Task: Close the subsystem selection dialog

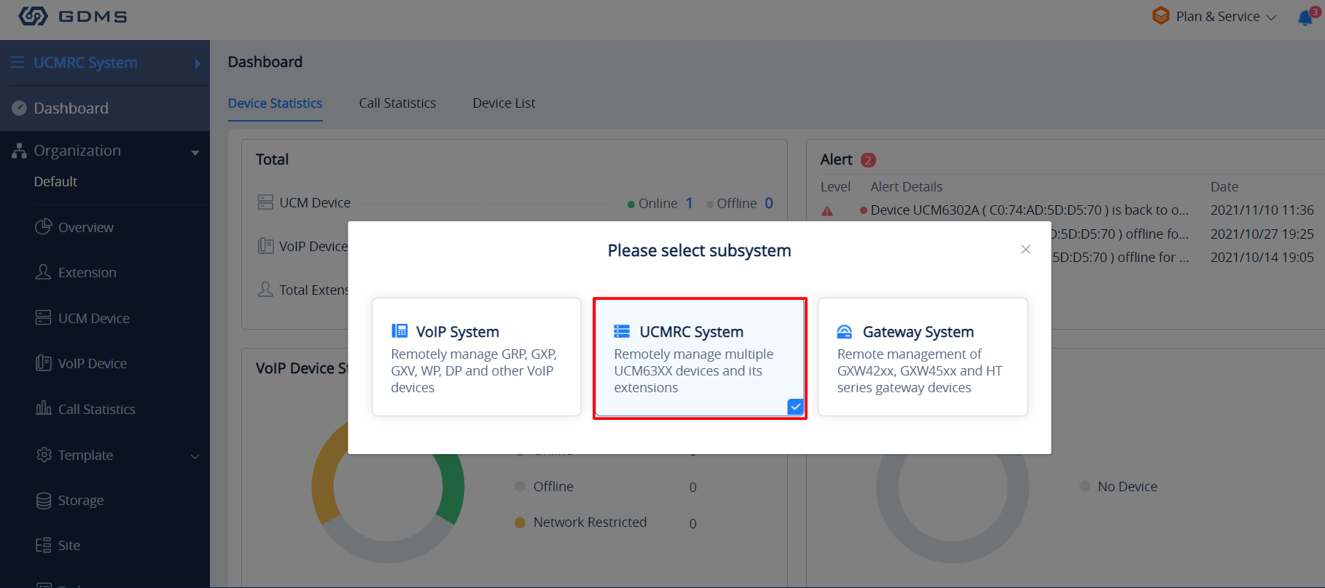Action: click(x=1025, y=250)
